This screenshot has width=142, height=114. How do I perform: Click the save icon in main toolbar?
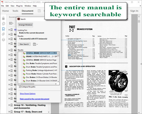pyautogui.click(x=39, y=11)
